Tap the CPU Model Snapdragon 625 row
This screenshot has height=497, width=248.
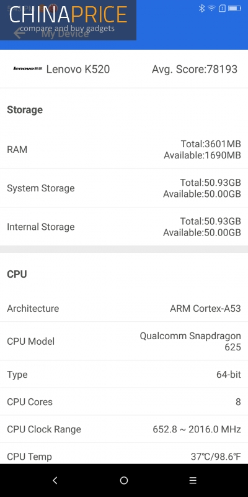pos(124,341)
